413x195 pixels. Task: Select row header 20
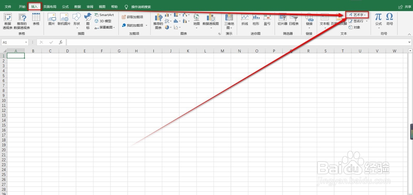click(x=3, y=150)
